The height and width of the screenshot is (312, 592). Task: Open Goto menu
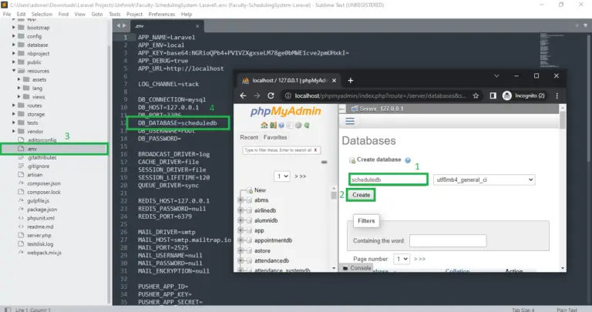pyautogui.click(x=97, y=14)
